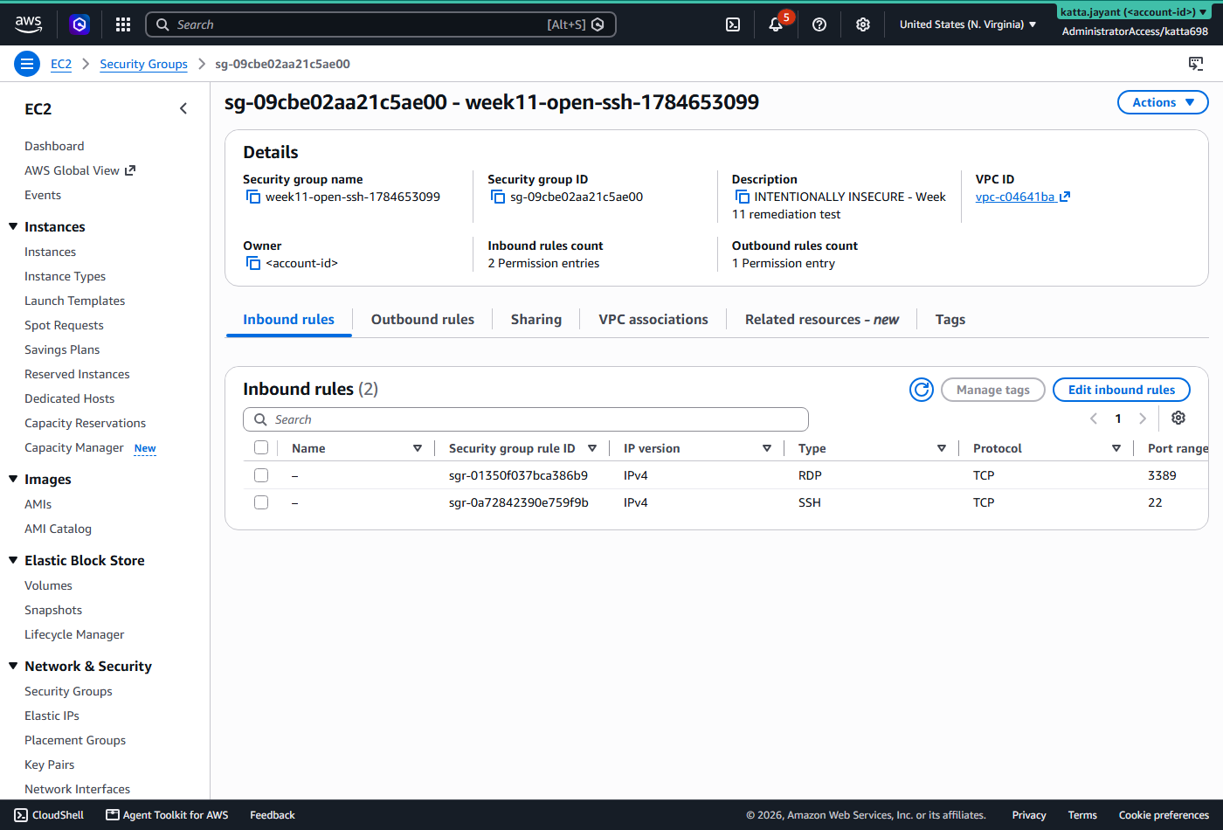This screenshot has width=1223, height=830.
Task: Open the VPC associations tab
Action: pos(653,320)
